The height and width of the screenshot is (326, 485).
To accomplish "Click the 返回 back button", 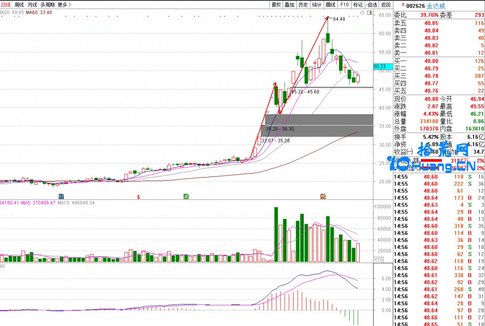I will click(x=386, y=5).
